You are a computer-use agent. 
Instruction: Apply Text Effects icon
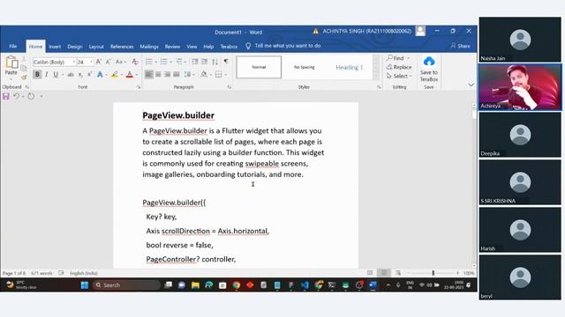[x=100, y=74]
